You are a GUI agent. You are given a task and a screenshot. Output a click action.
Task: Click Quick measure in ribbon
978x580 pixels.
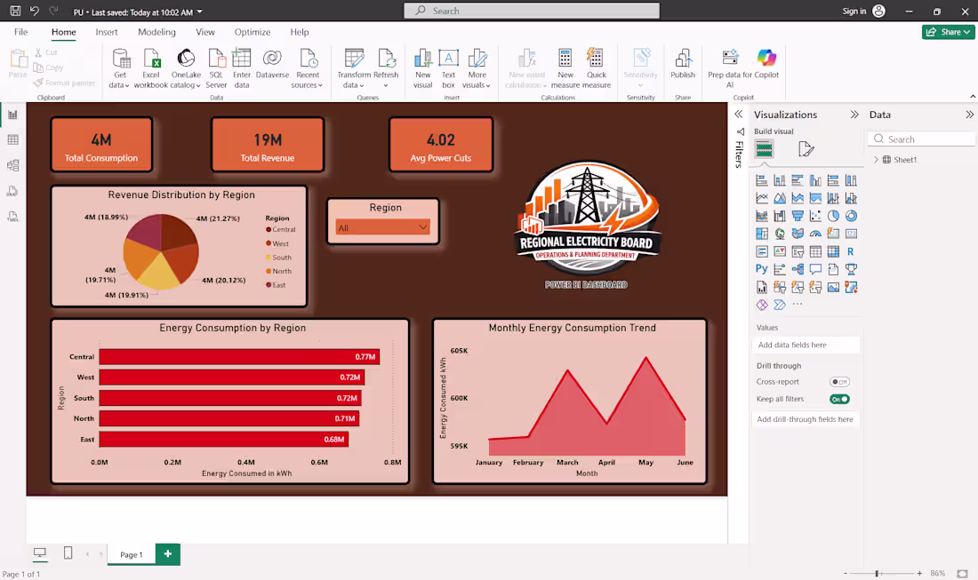[597, 69]
